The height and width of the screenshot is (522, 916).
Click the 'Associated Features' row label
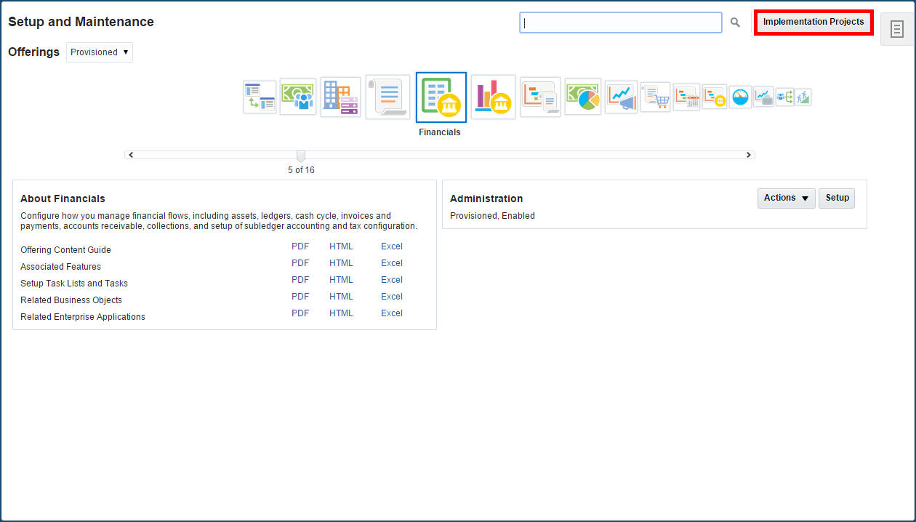[60, 267]
